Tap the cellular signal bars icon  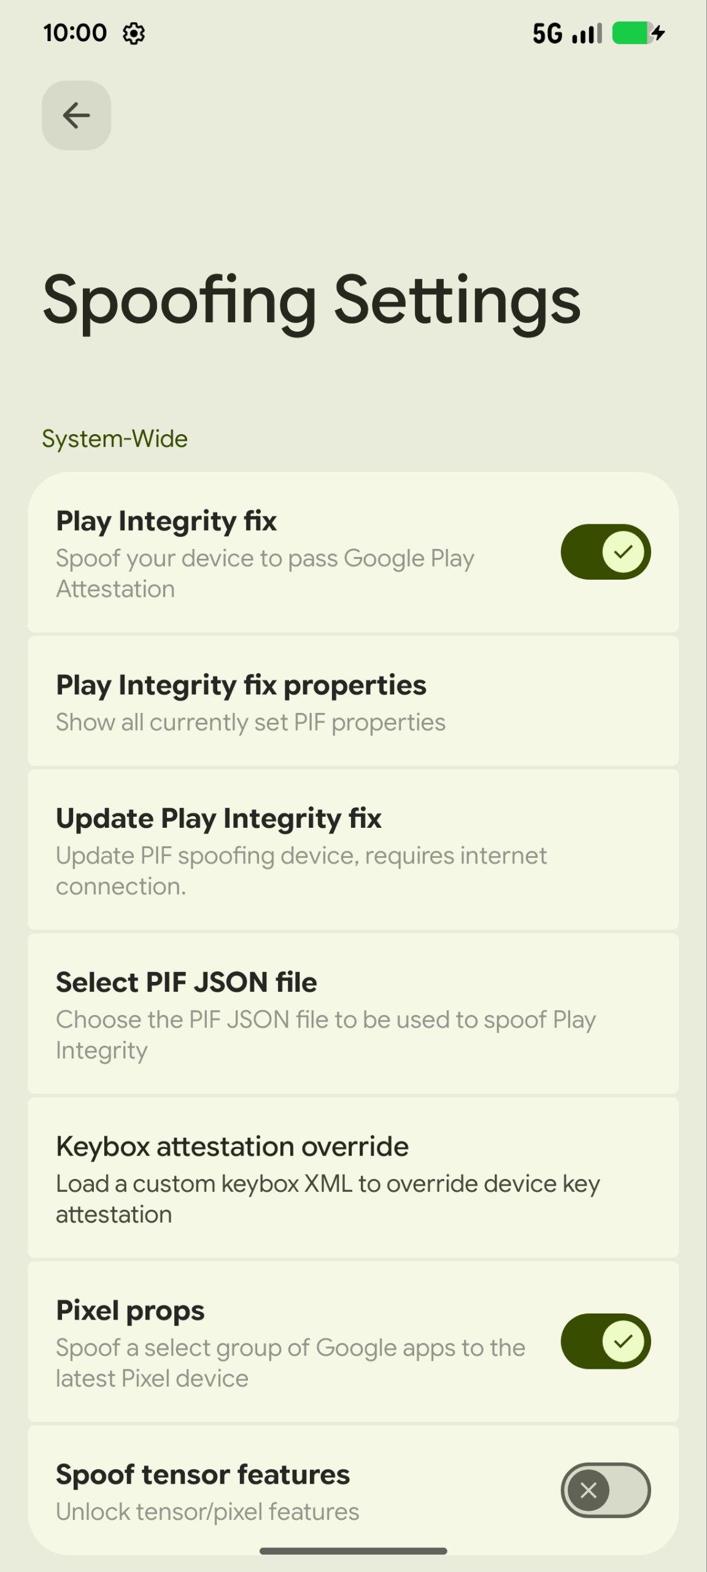click(x=587, y=33)
